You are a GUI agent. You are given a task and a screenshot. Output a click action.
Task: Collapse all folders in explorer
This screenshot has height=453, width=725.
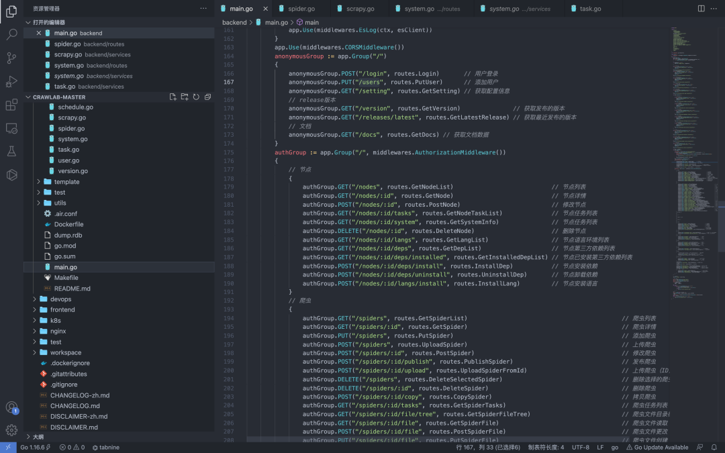coord(207,97)
